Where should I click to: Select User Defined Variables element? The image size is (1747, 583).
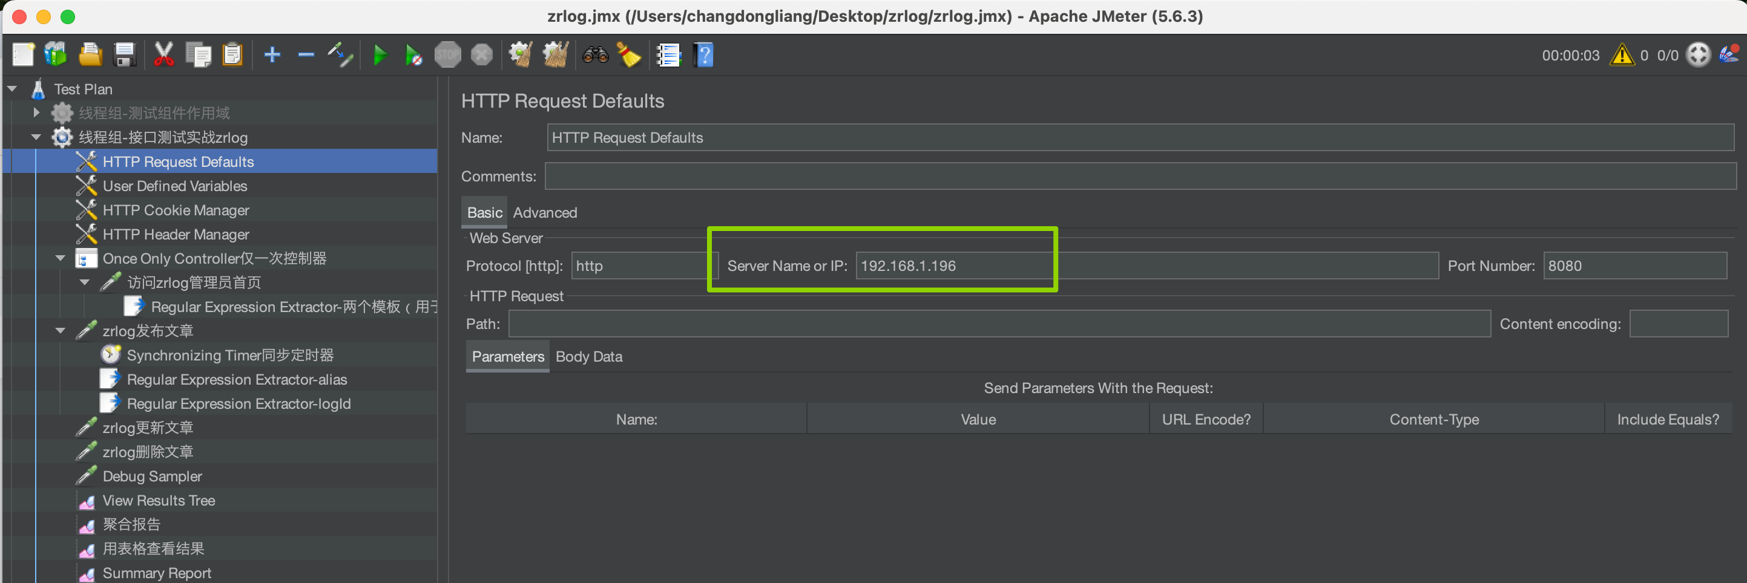(174, 186)
